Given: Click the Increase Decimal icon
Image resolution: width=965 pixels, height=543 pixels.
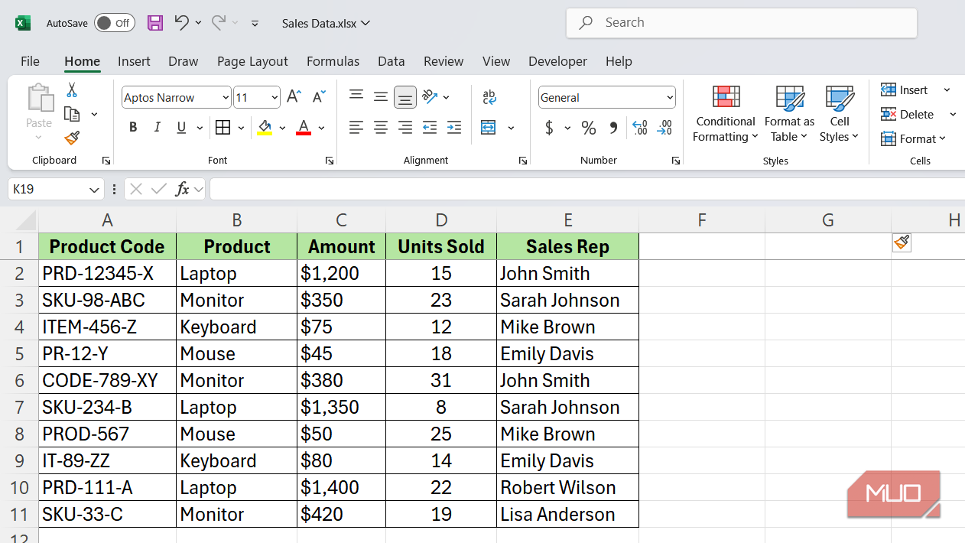Looking at the screenshot, I should click(640, 128).
